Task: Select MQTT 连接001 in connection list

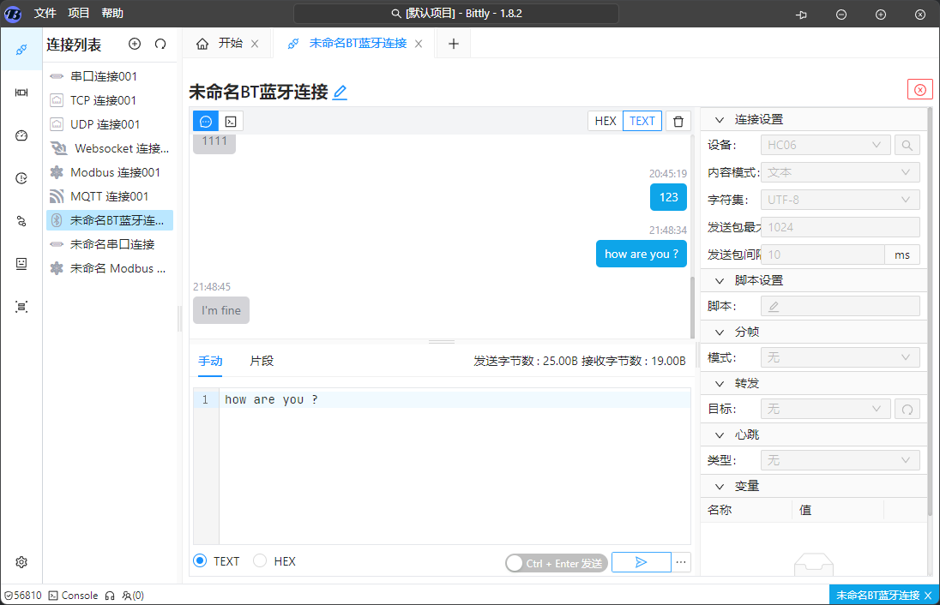Action: (109, 196)
